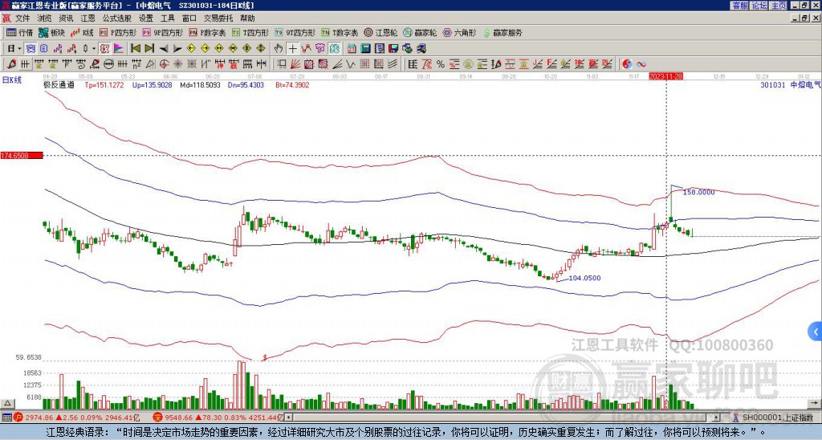The image size is (822, 440).
Task: Open the 9P四方形 tool
Action: (162, 32)
